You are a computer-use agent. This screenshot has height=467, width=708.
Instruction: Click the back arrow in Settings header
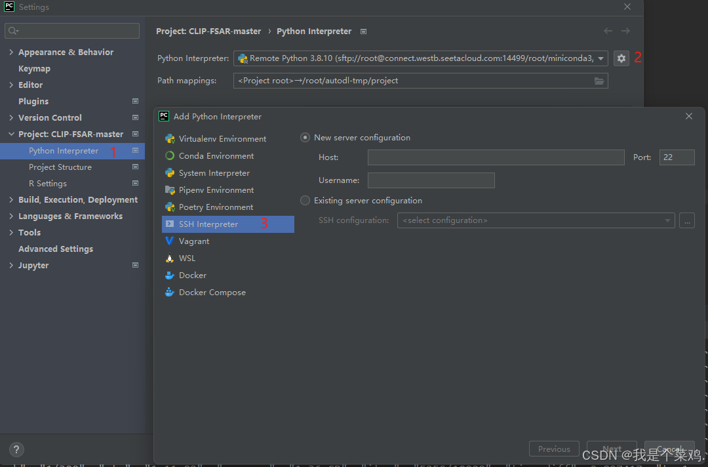[x=608, y=31]
